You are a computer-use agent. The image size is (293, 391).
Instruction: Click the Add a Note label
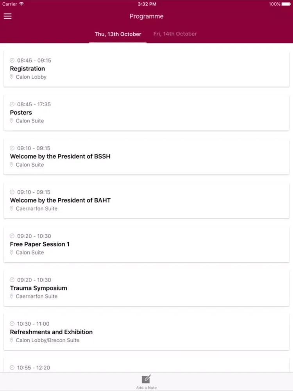coord(146,388)
